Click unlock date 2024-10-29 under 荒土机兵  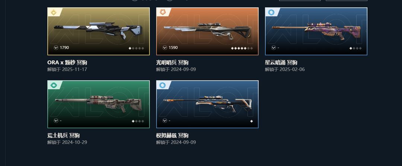[x=74, y=142]
